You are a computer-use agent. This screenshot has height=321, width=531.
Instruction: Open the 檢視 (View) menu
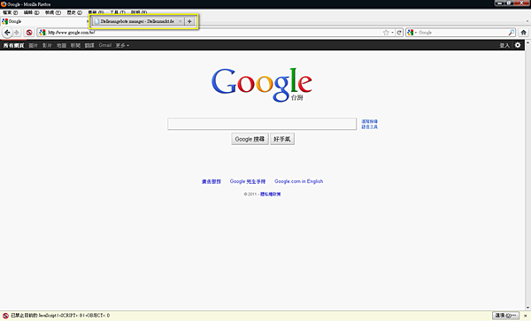click(x=53, y=12)
